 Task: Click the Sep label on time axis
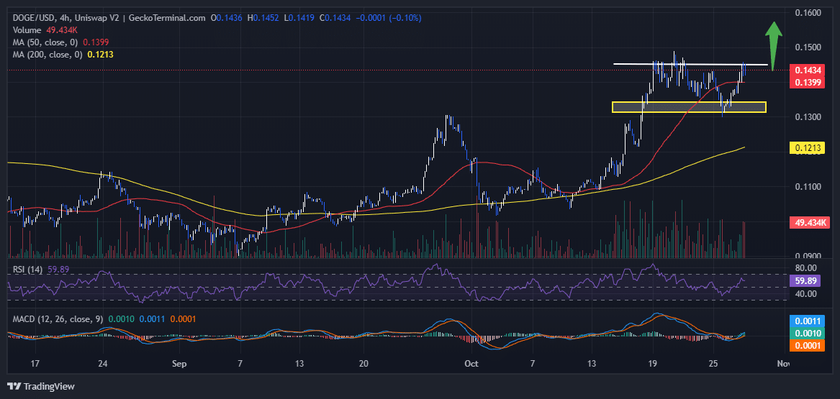coord(179,364)
